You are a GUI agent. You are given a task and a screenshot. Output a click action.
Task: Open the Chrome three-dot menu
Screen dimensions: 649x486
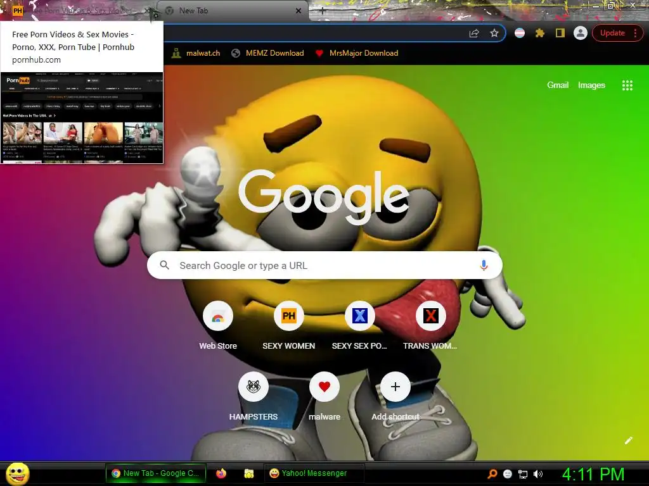(635, 33)
